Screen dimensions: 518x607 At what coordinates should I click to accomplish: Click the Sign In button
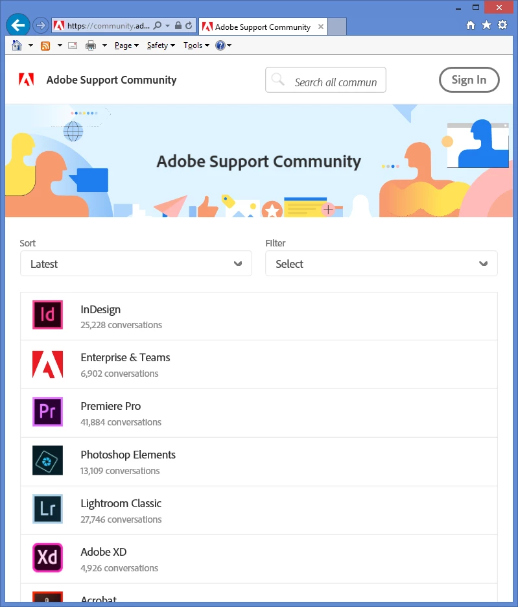coord(469,80)
